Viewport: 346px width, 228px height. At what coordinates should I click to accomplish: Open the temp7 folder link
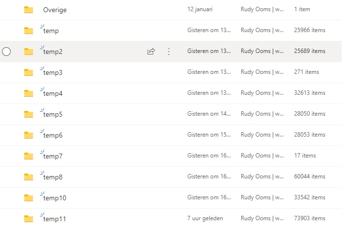point(53,156)
